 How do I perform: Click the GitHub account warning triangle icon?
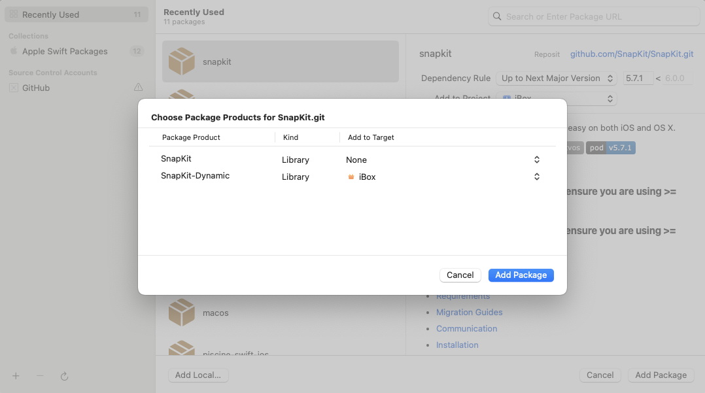click(138, 88)
